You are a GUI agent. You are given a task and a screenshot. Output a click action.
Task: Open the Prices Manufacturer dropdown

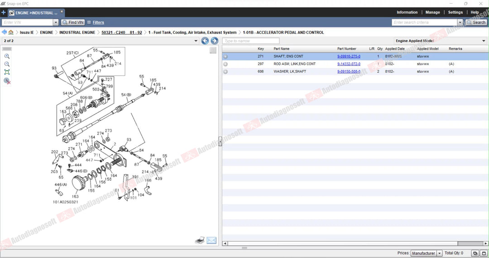(427, 253)
